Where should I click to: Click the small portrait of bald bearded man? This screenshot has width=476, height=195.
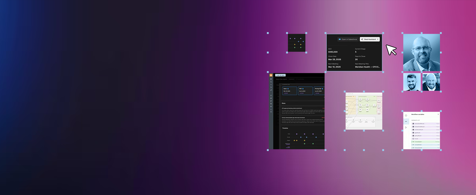click(431, 82)
